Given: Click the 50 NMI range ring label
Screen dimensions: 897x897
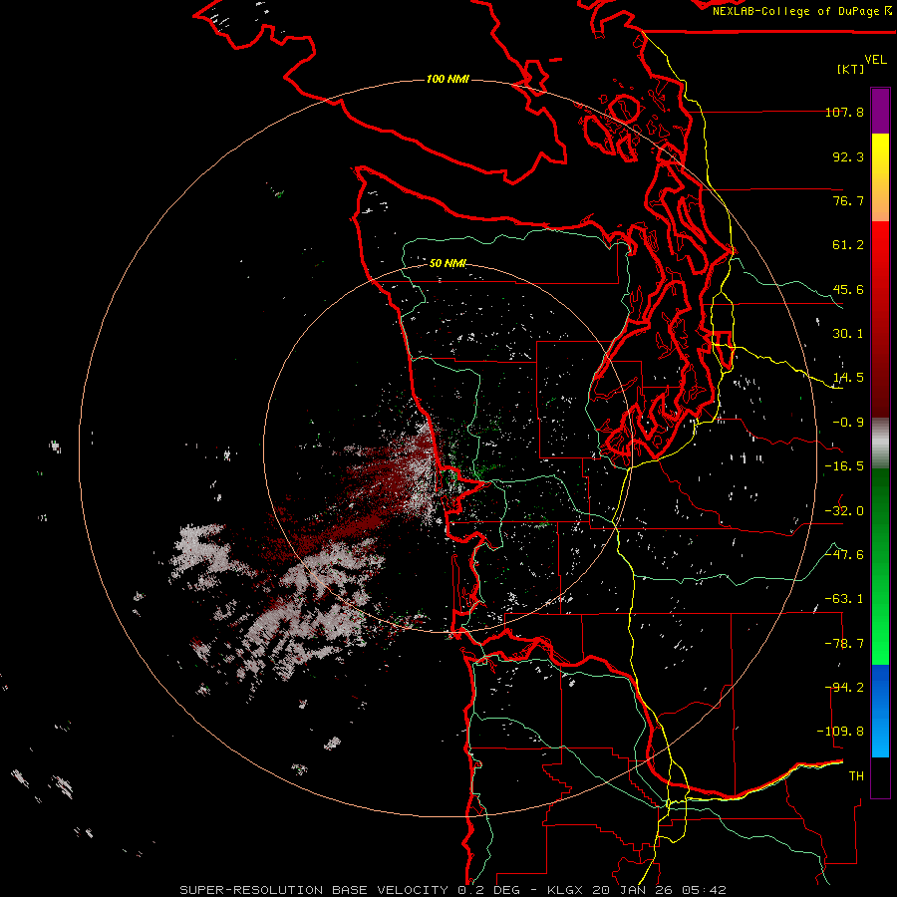Looking at the screenshot, I should (x=448, y=263).
